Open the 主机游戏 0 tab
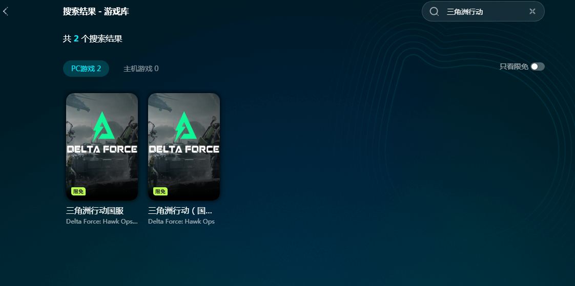Screen dimensions: 575x286 pyautogui.click(x=141, y=69)
